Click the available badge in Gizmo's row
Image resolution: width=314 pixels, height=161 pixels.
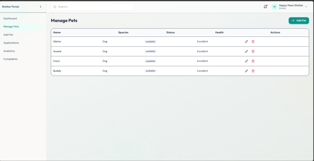click(x=150, y=42)
